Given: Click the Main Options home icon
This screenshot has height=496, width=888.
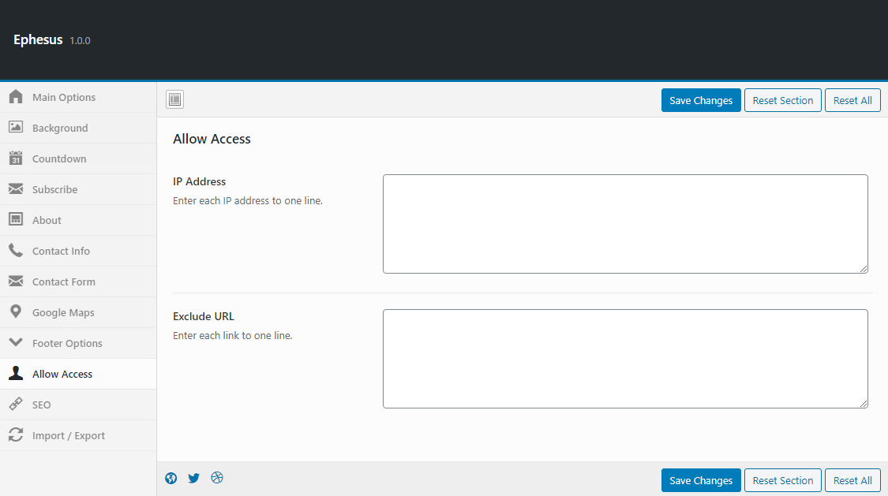Looking at the screenshot, I should pos(16,97).
